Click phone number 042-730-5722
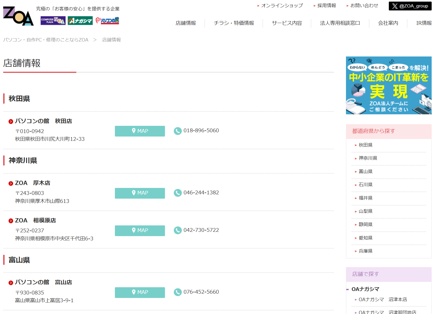 click(201, 230)
